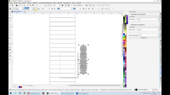Image resolution: width=170 pixels, height=95 pixels.
Task: Click horizontal distance input field
Action: 147,19
